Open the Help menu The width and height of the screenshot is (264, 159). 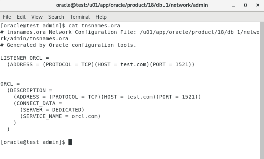(x=101, y=17)
